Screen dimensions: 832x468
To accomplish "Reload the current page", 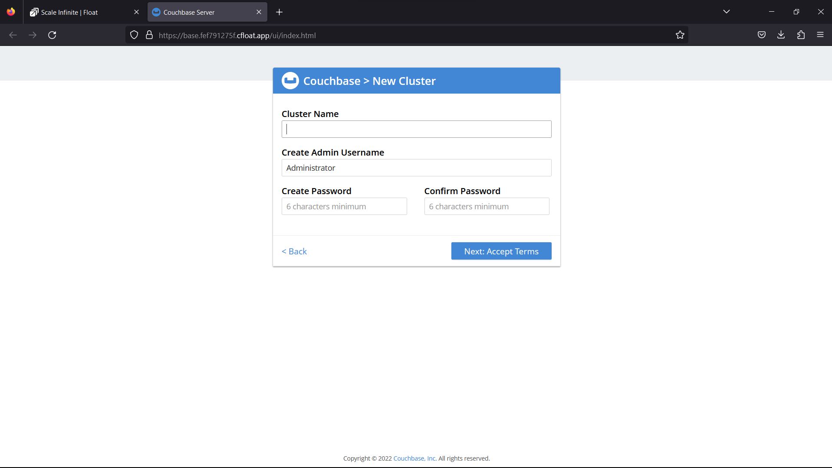I will pyautogui.click(x=52, y=35).
